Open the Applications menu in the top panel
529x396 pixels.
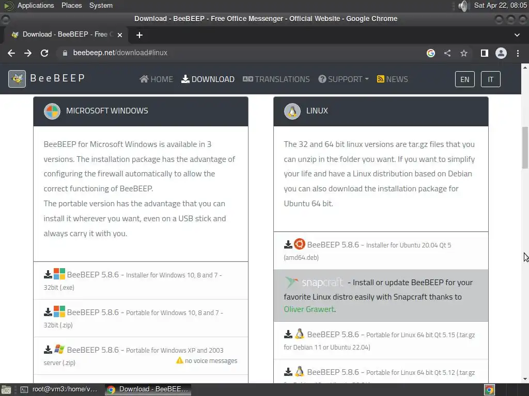point(36,5)
